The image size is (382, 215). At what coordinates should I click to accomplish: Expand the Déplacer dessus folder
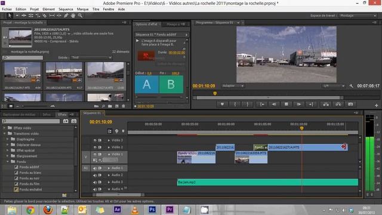pyautogui.click(x=7, y=145)
